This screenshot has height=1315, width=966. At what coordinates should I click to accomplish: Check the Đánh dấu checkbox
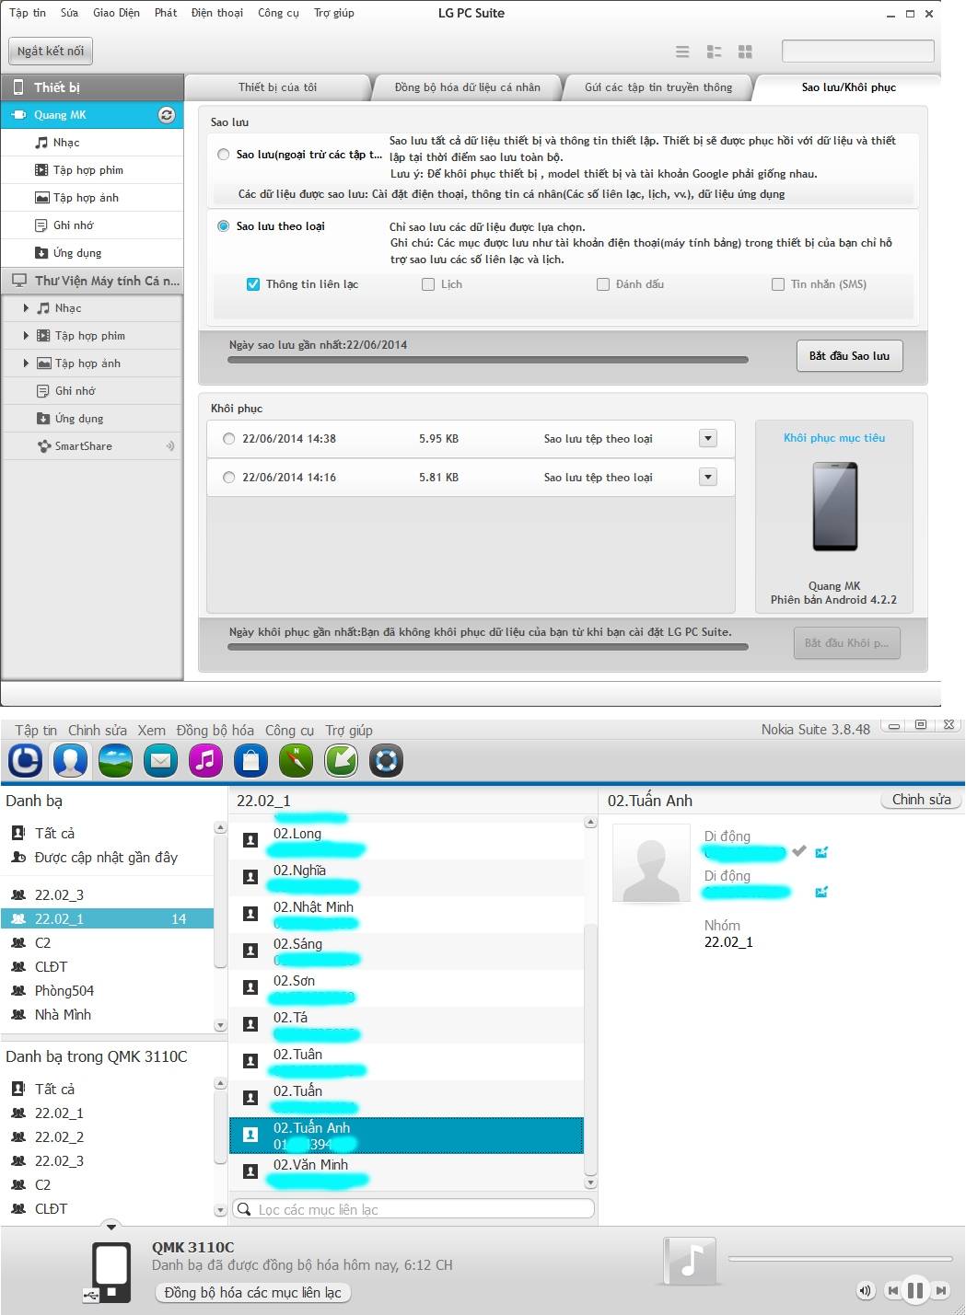603,284
